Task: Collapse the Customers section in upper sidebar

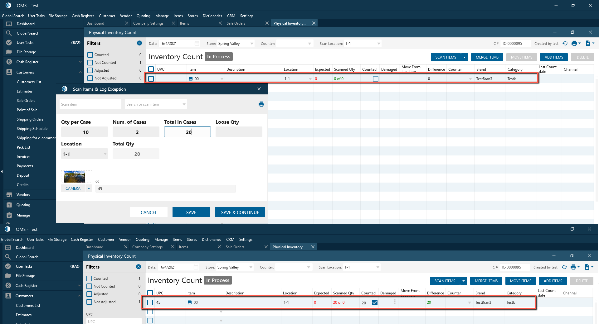Action: (x=80, y=72)
